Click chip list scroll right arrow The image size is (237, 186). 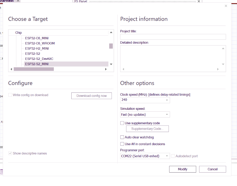pyautogui.click(x=106, y=69)
